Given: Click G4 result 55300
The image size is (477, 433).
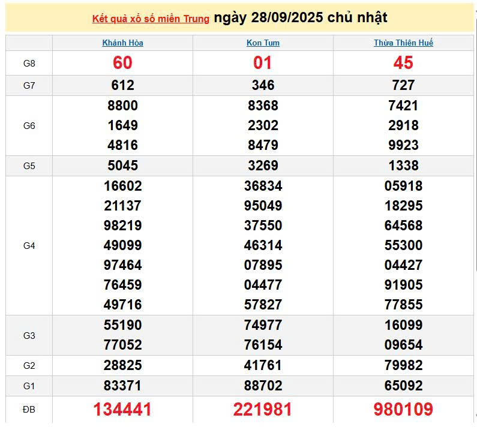Looking at the screenshot, I should [403, 245].
